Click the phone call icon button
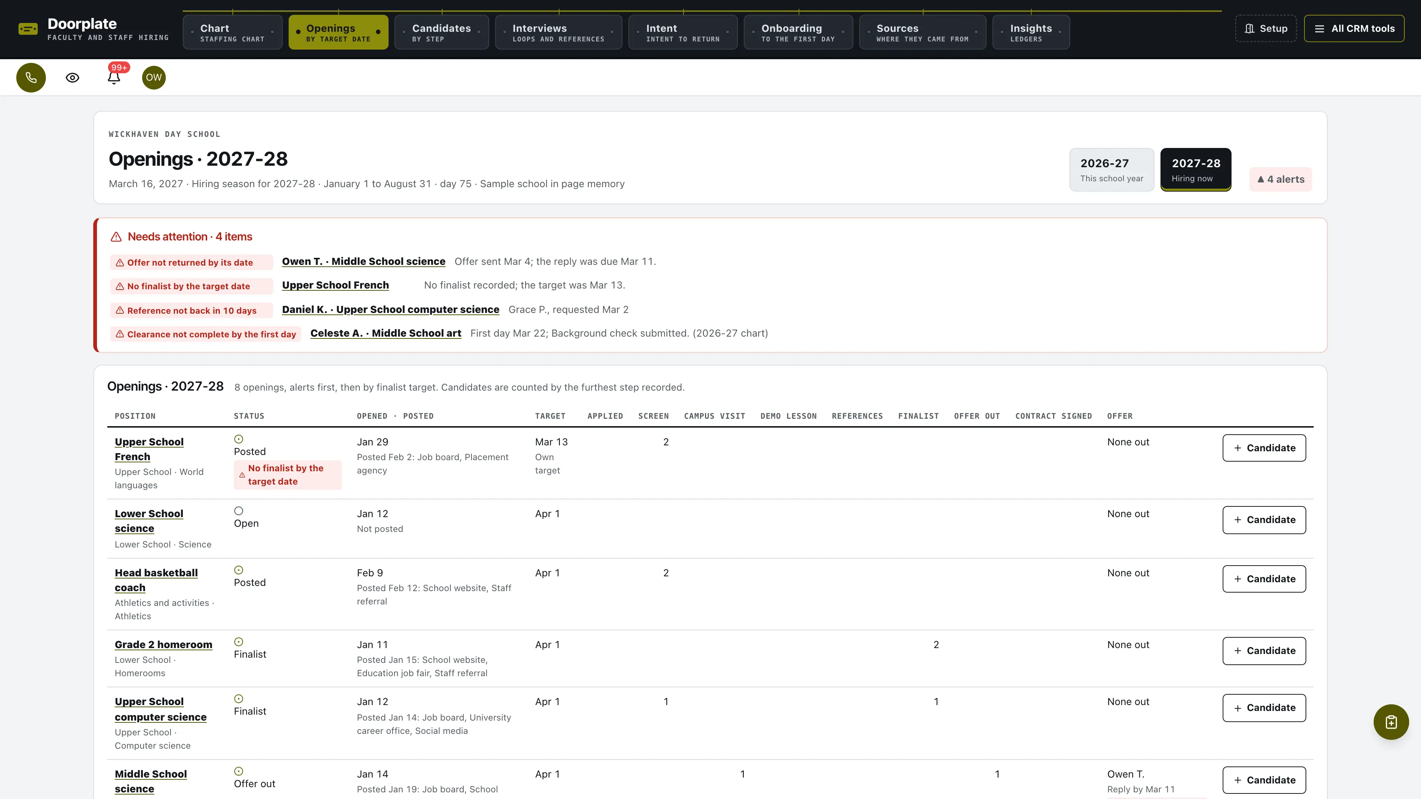 [x=31, y=78]
